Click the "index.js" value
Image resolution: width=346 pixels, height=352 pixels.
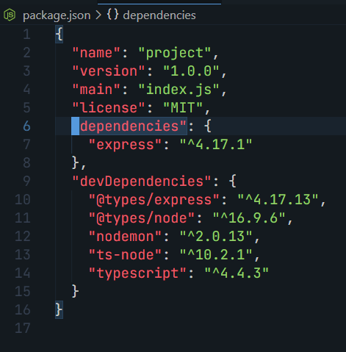(x=179, y=90)
